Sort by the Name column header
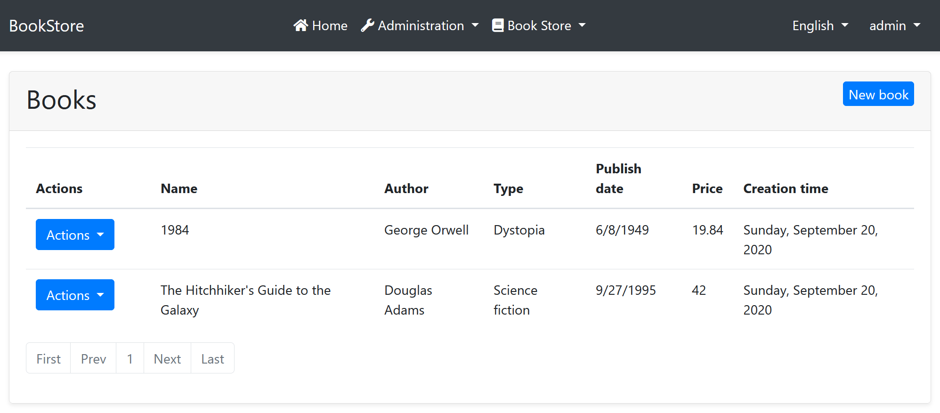940x413 pixels. tap(179, 188)
